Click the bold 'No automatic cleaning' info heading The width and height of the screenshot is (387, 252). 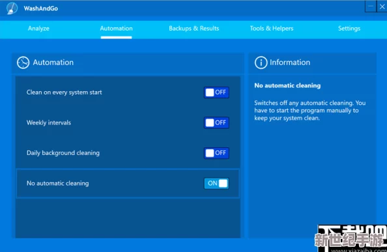click(287, 85)
